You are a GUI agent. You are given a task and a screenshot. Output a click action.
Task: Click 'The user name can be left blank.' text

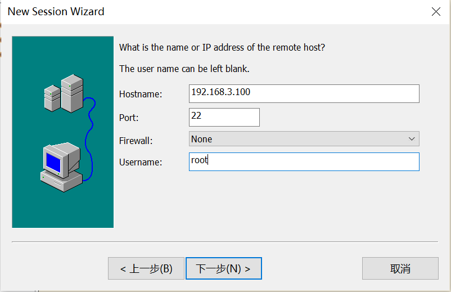pos(184,69)
